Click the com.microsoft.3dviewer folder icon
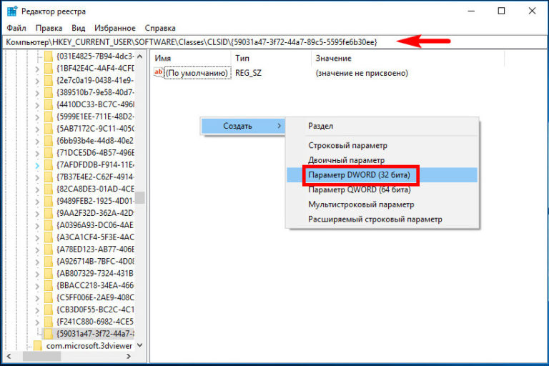This screenshot has width=549, height=366. (39, 345)
